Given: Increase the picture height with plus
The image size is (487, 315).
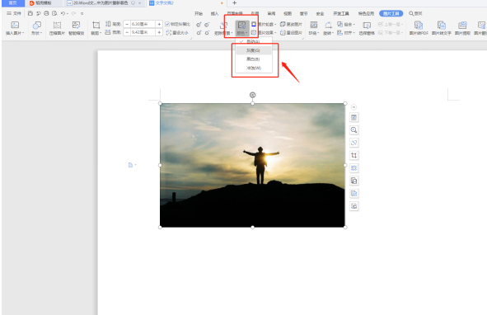Looking at the screenshot, I should 159,24.
